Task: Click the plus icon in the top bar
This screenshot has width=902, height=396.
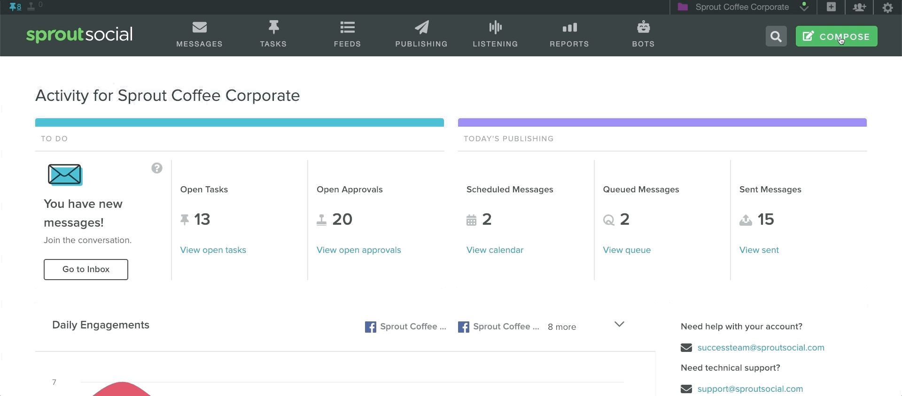Action: click(831, 7)
